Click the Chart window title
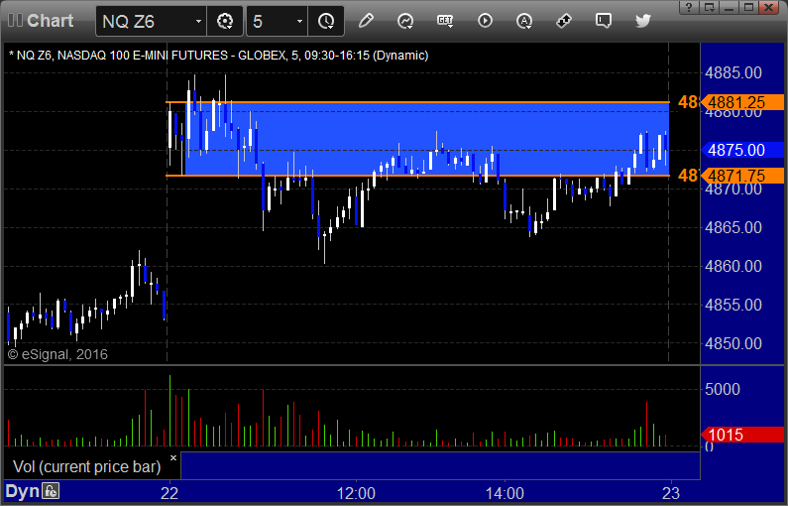Screen dimensions: 788x506 tap(51, 21)
